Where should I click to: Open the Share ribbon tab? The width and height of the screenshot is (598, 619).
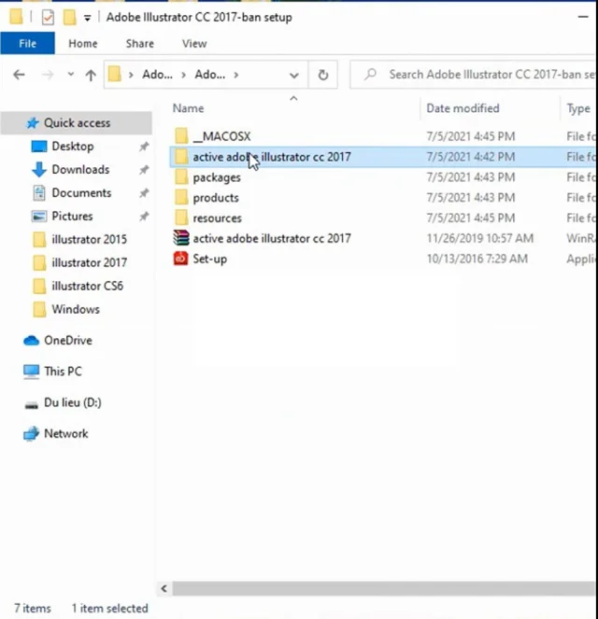click(140, 44)
